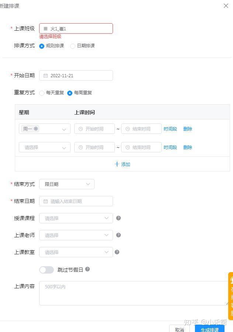Click the calendar icon in 开始日期 field

coord(46,76)
